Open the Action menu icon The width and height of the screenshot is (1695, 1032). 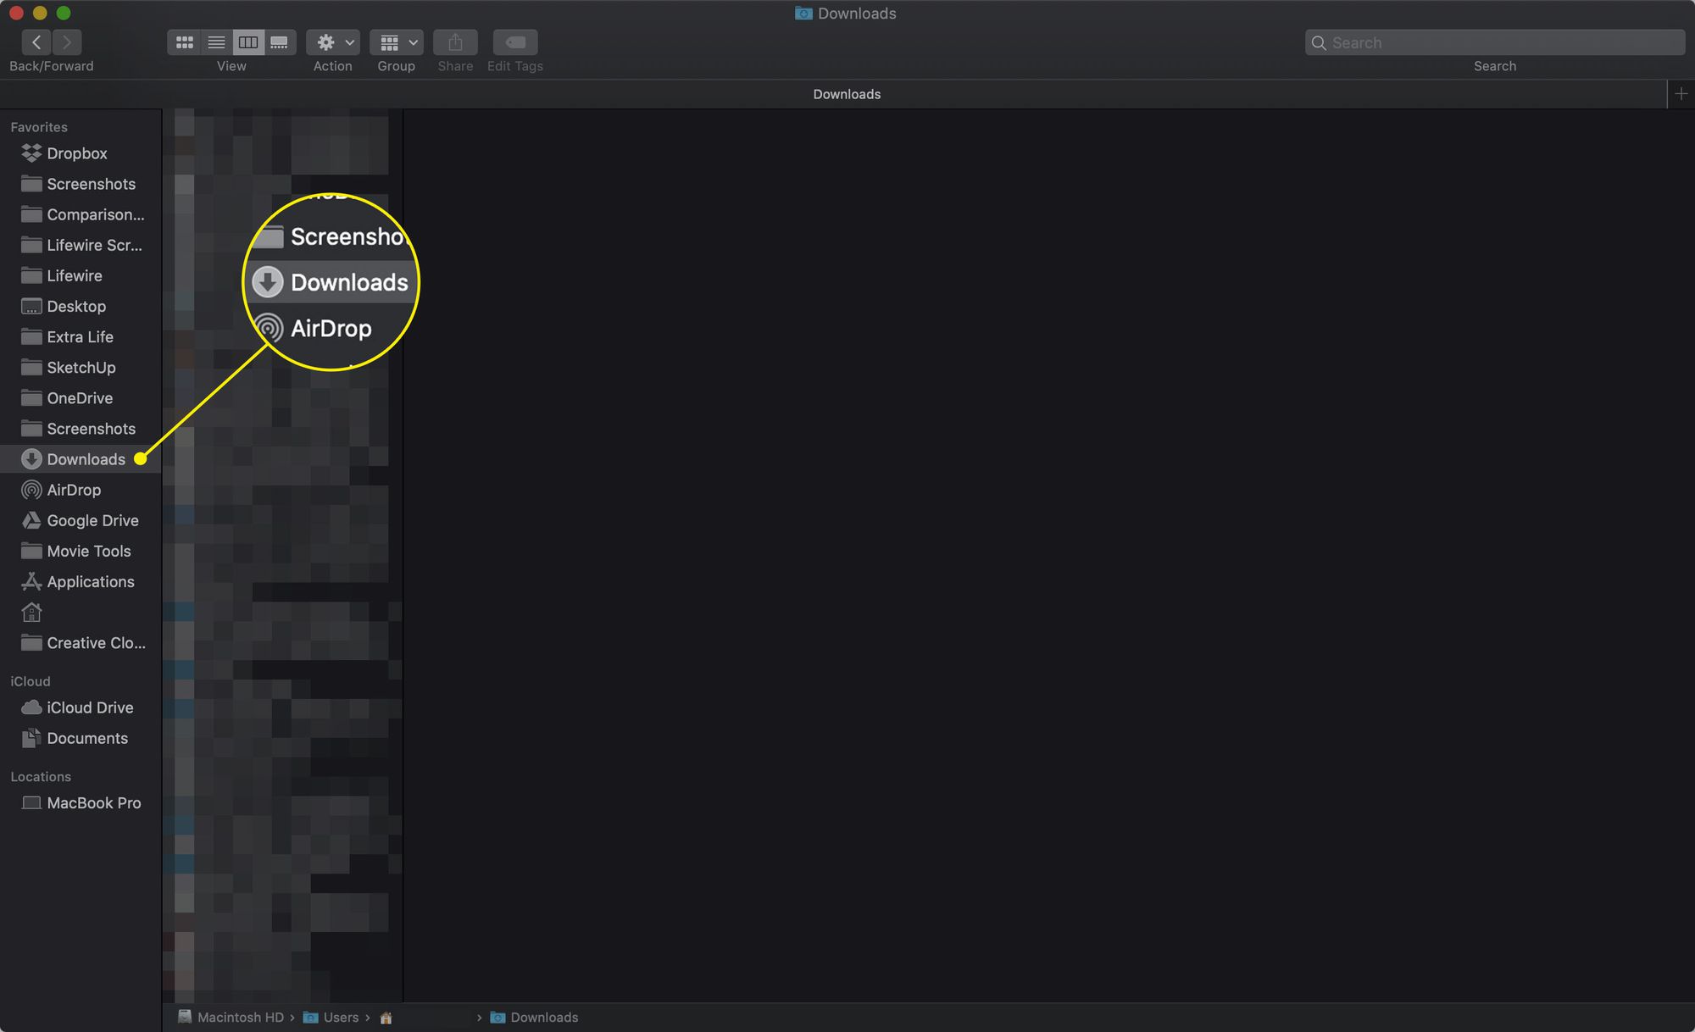(333, 42)
